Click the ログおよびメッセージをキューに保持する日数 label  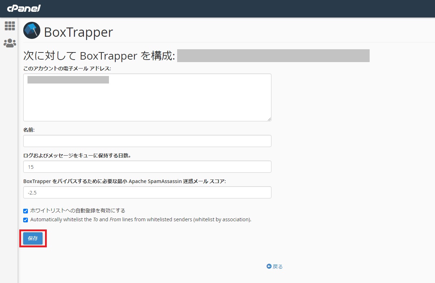pyautogui.click(x=77, y=156)
